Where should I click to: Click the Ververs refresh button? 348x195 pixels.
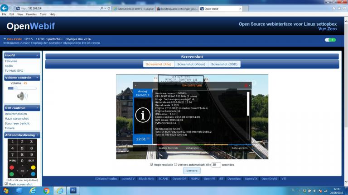192,171
